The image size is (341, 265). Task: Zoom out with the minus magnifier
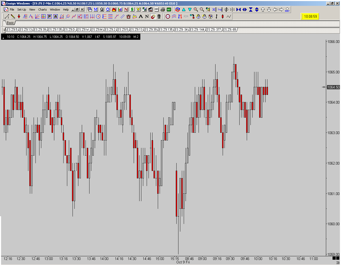202,10
